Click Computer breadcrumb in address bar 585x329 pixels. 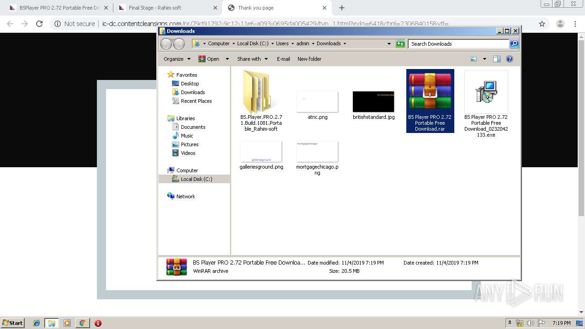point(218,44)
